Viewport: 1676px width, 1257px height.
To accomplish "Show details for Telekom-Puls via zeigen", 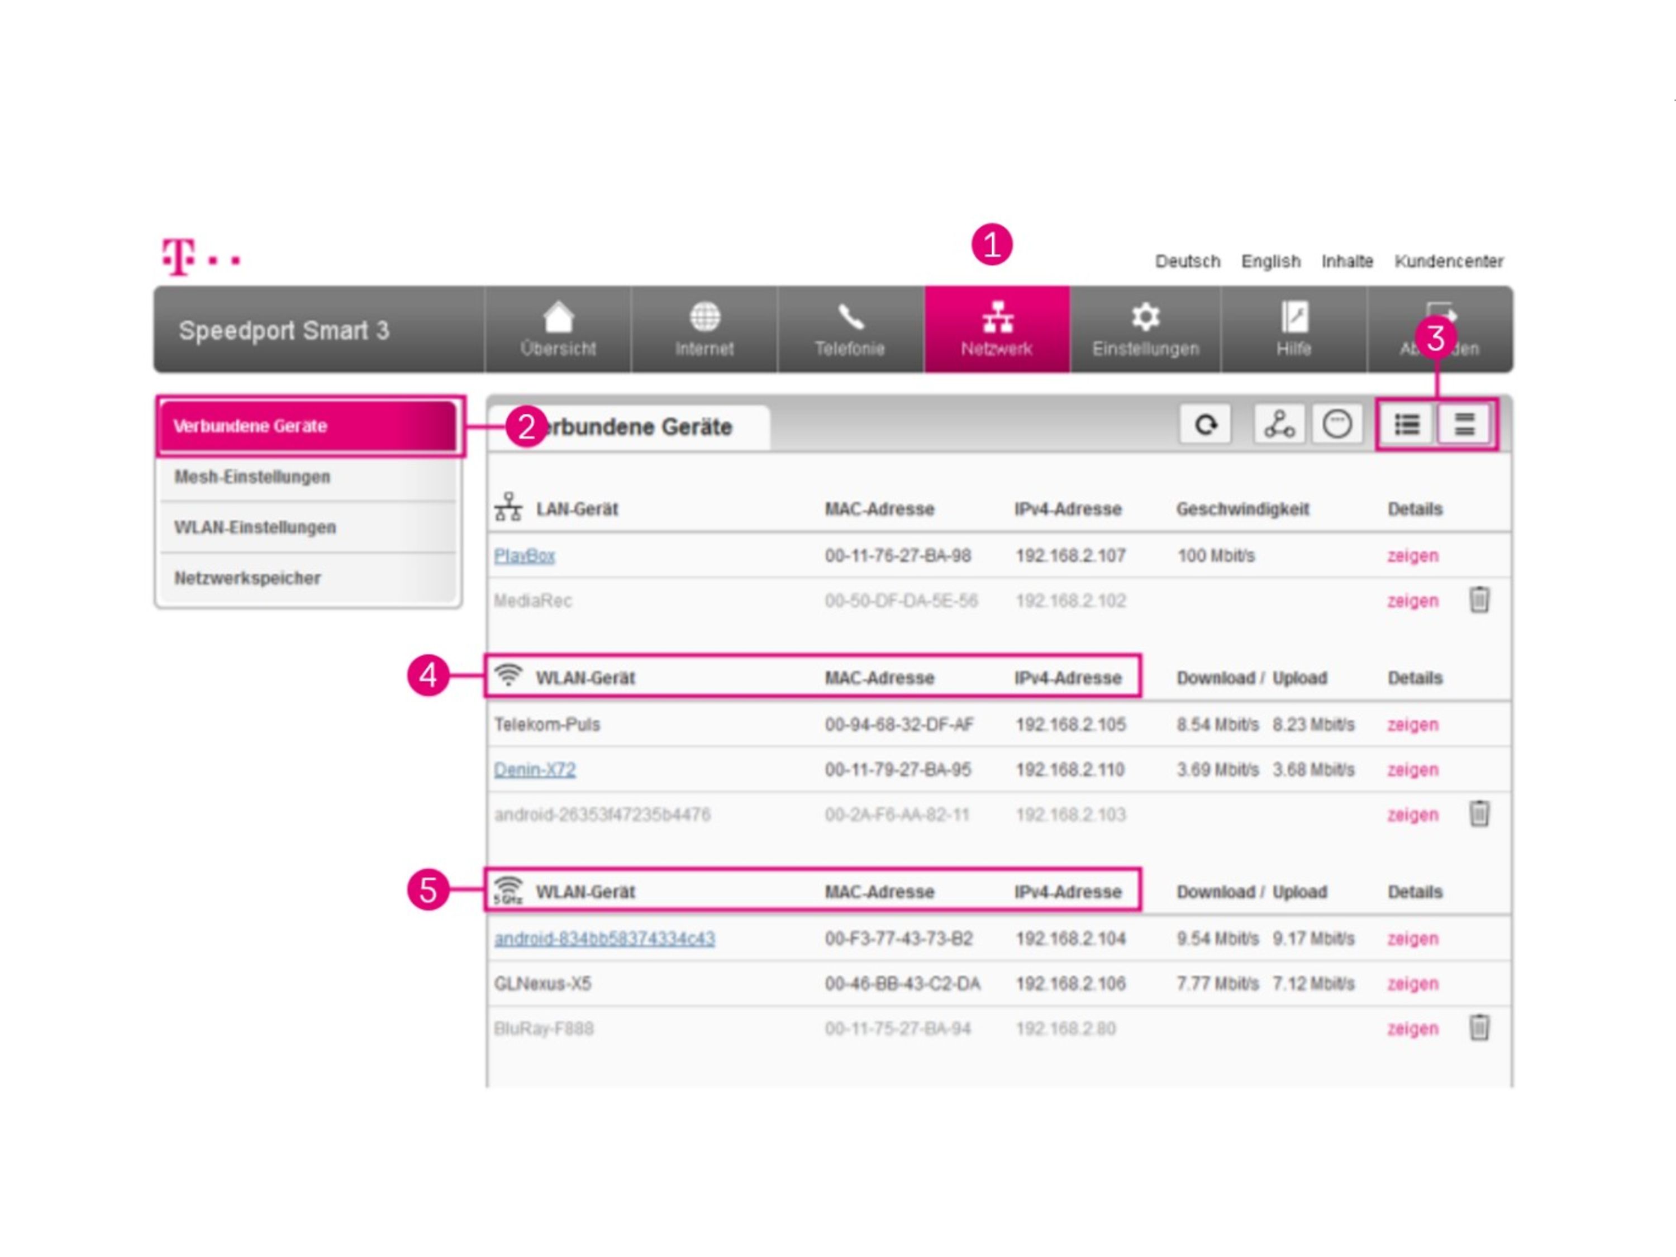I will coord(1412,725).
